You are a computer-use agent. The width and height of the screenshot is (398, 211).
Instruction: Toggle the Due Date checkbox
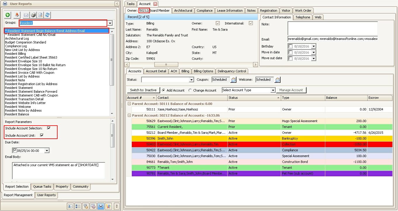click(15, 150)
